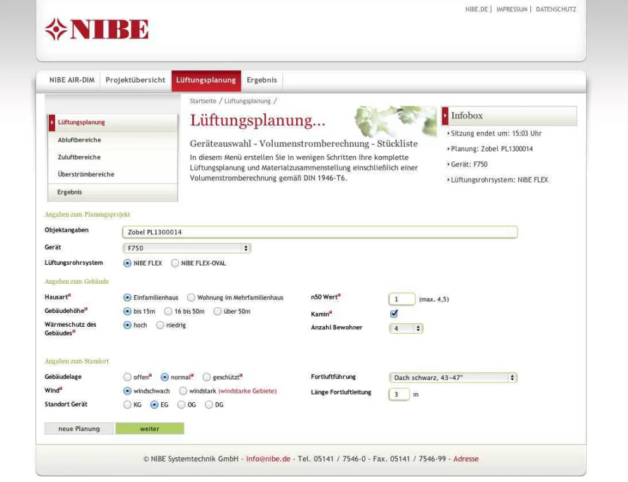The image size is (628, 482).
Task: Select Gebäudelage offen
Action: pyautogui.click(x=128, y=377)
